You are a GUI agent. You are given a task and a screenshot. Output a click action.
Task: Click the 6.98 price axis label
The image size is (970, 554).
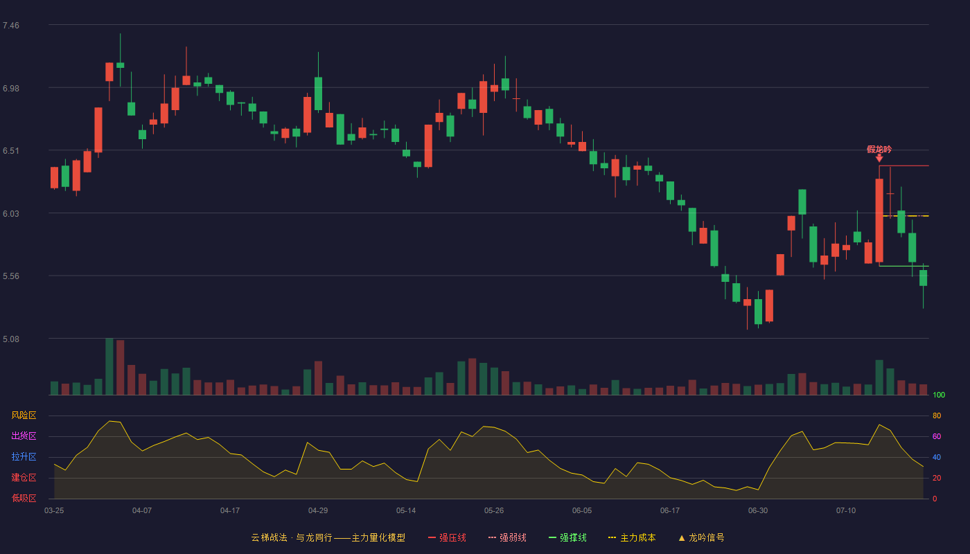point(11,89)
